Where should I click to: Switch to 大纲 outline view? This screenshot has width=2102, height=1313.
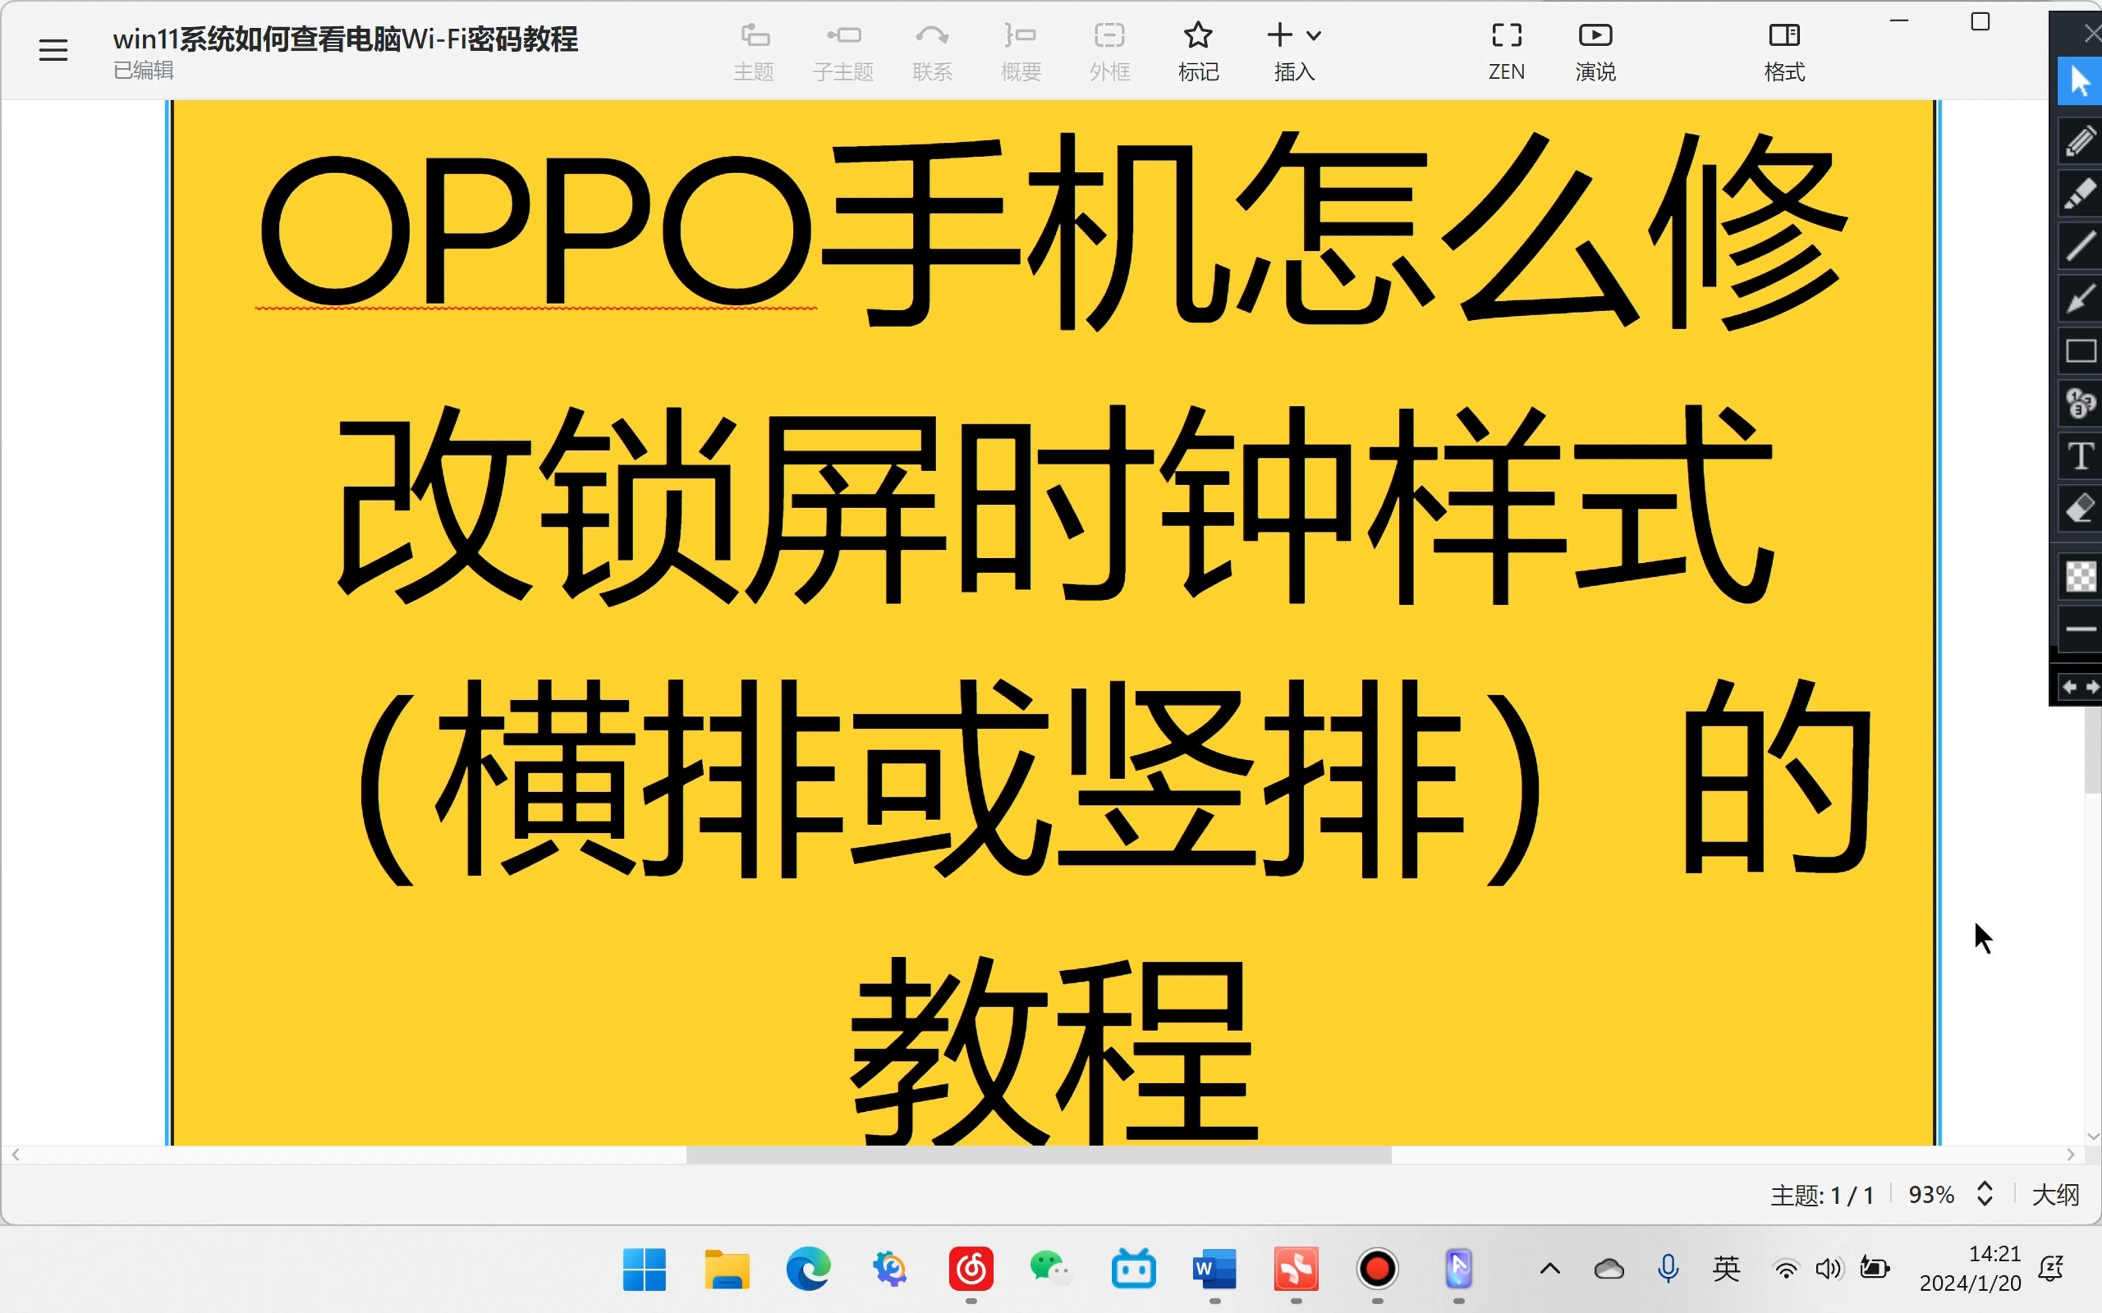point(2055,1195)
